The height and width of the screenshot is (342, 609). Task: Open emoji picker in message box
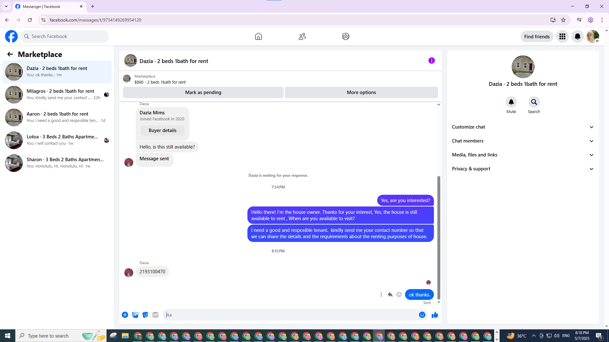tap(422, 315)
